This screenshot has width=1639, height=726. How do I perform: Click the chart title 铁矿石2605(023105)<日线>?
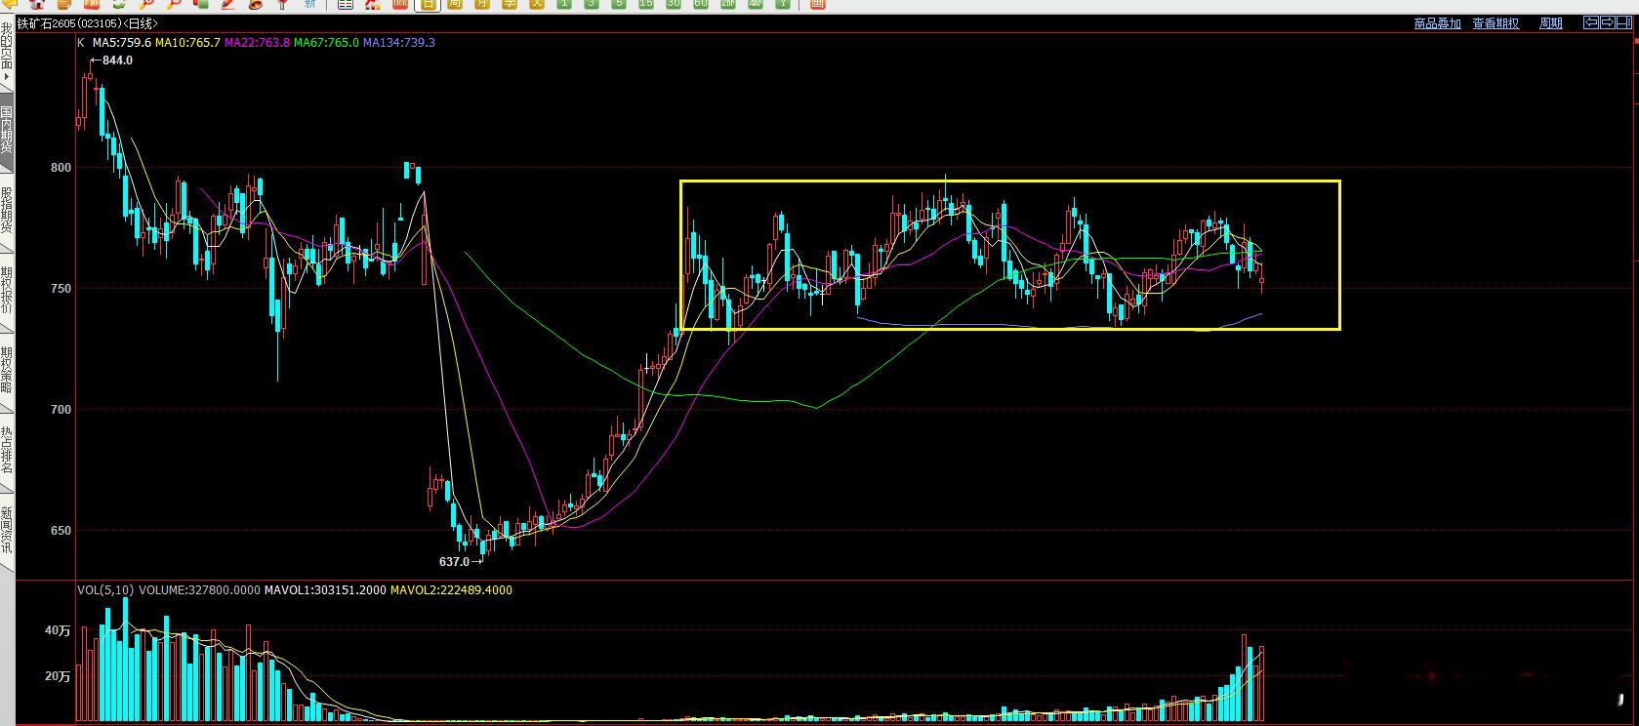(87, 22)
